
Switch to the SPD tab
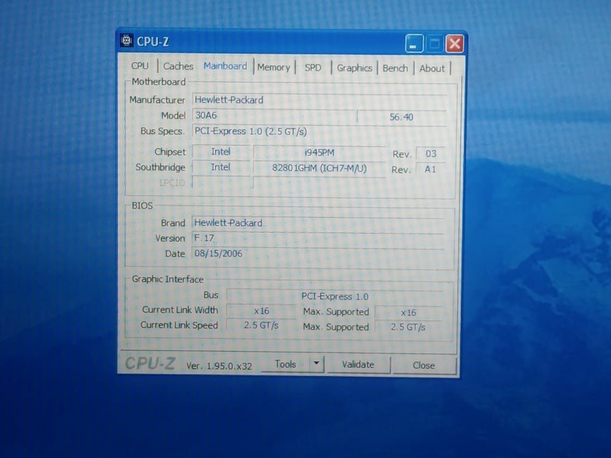313,67
